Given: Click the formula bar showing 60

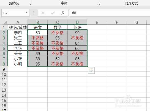Looking at the screenshot, I should 110,13.
